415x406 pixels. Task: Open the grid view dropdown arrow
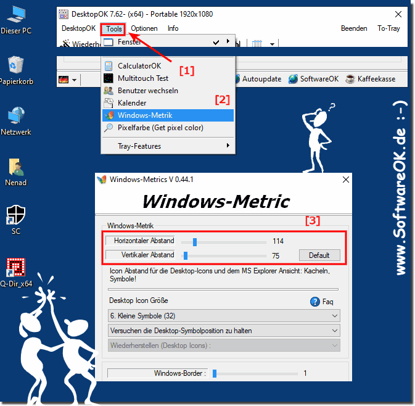[x=272, y=44]
